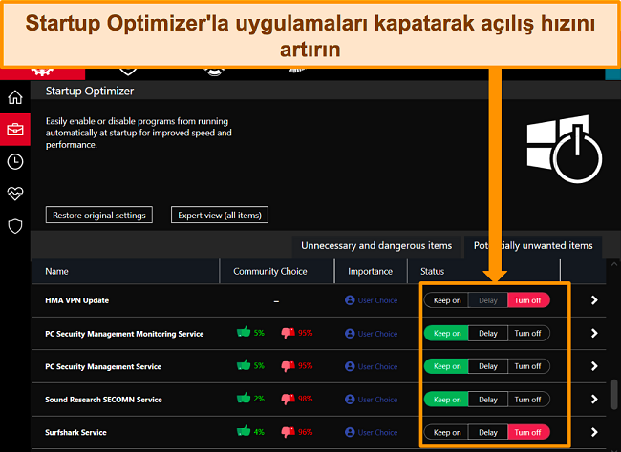621x452 pixels.
Task: Click thumbs-up icon for PC Security Management Service
Action: pos(244,365)
